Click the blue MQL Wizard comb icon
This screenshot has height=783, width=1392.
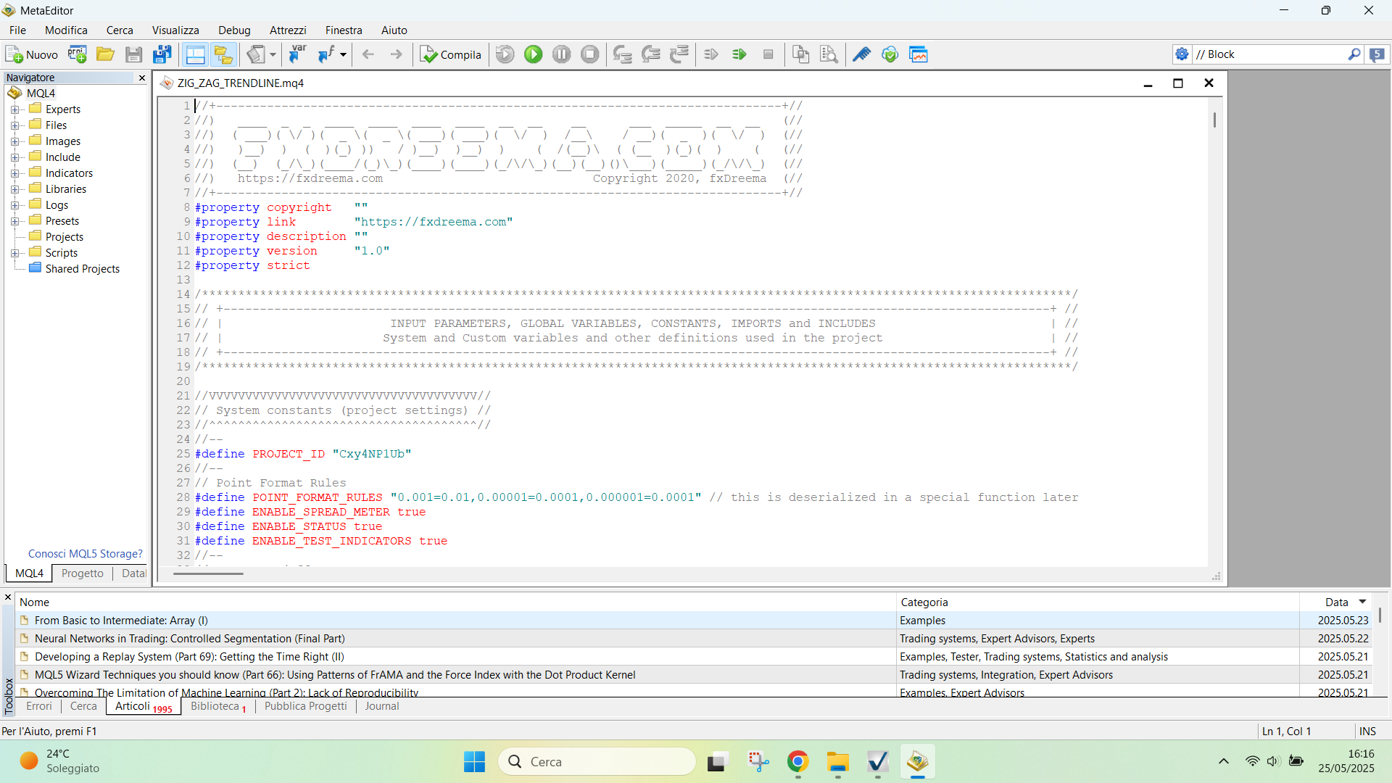861,54
